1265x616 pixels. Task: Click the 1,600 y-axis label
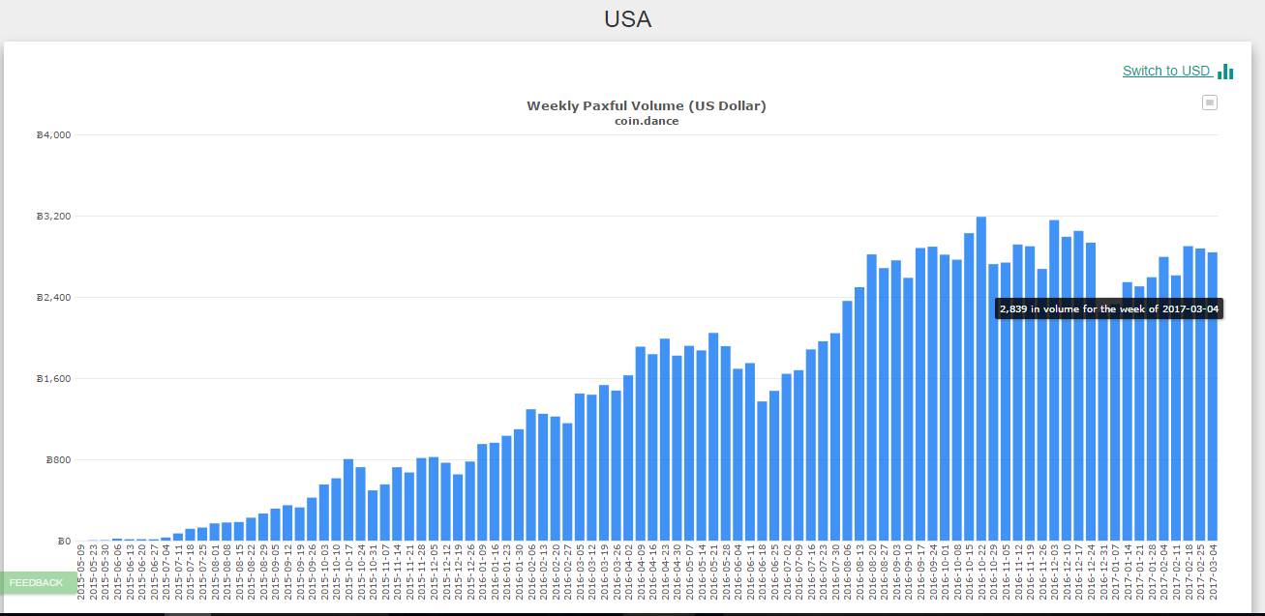53,379
